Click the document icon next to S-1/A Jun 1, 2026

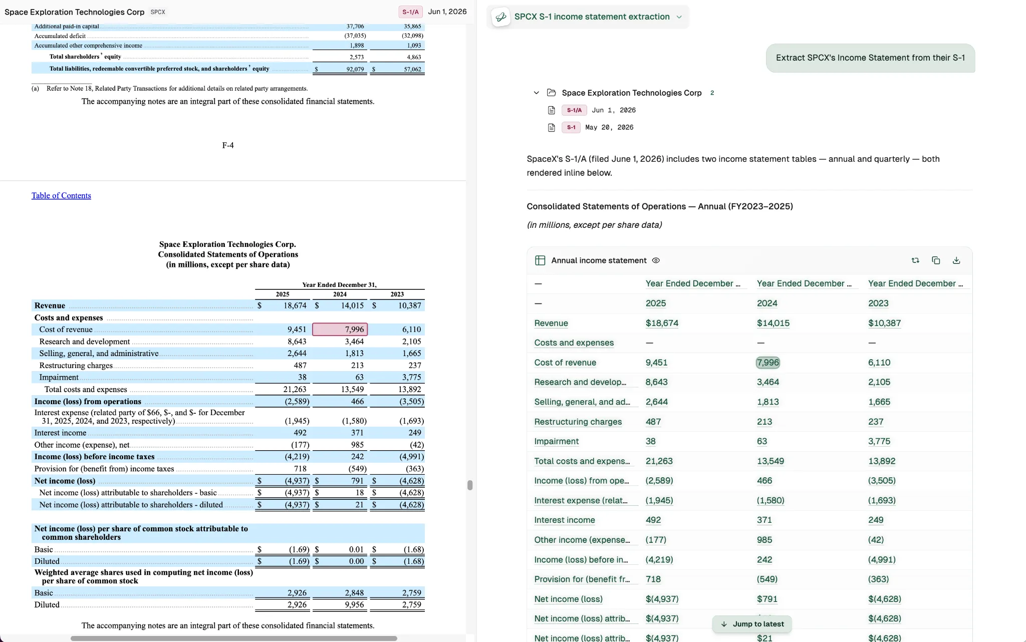(552, 110)
